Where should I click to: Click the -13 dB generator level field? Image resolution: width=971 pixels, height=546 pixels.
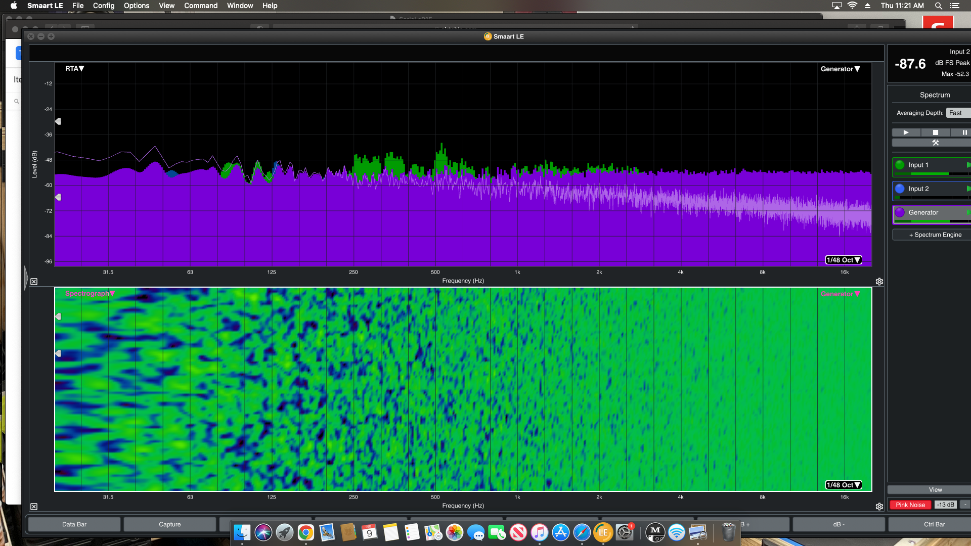(945, 505)
